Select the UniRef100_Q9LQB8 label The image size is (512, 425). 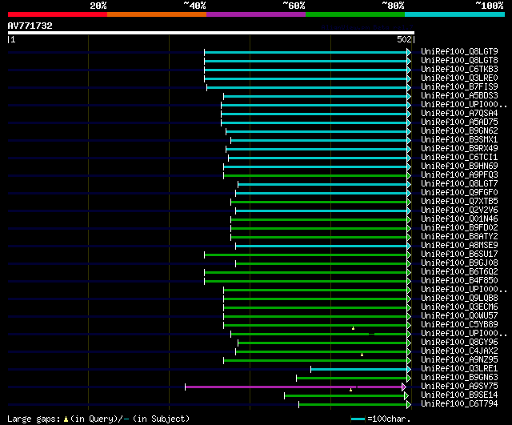coord(459,299)
